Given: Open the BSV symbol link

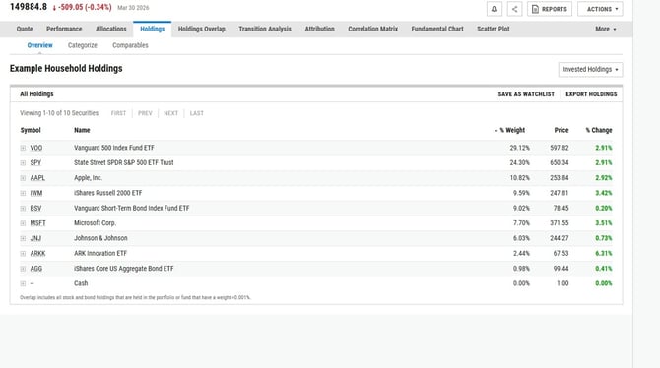Looking at the screenshot, I should [x=35, y=209].
